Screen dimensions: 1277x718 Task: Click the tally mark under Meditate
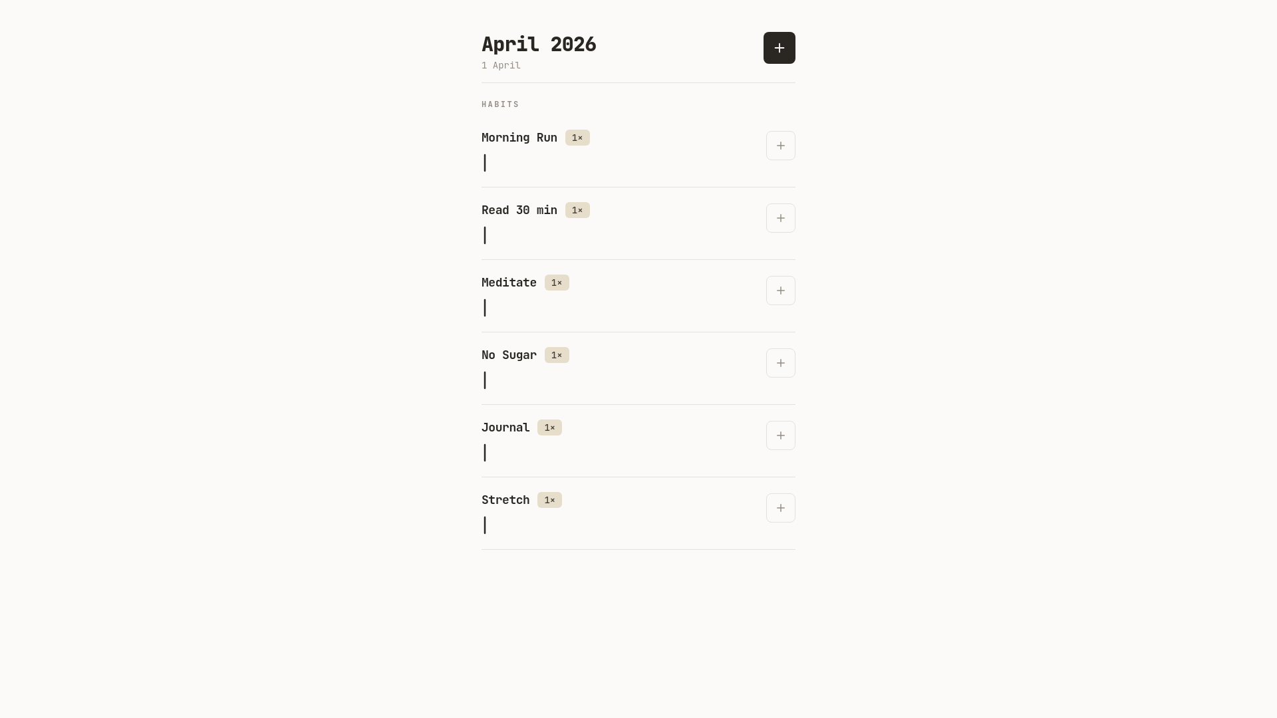[x=485, y=308]
